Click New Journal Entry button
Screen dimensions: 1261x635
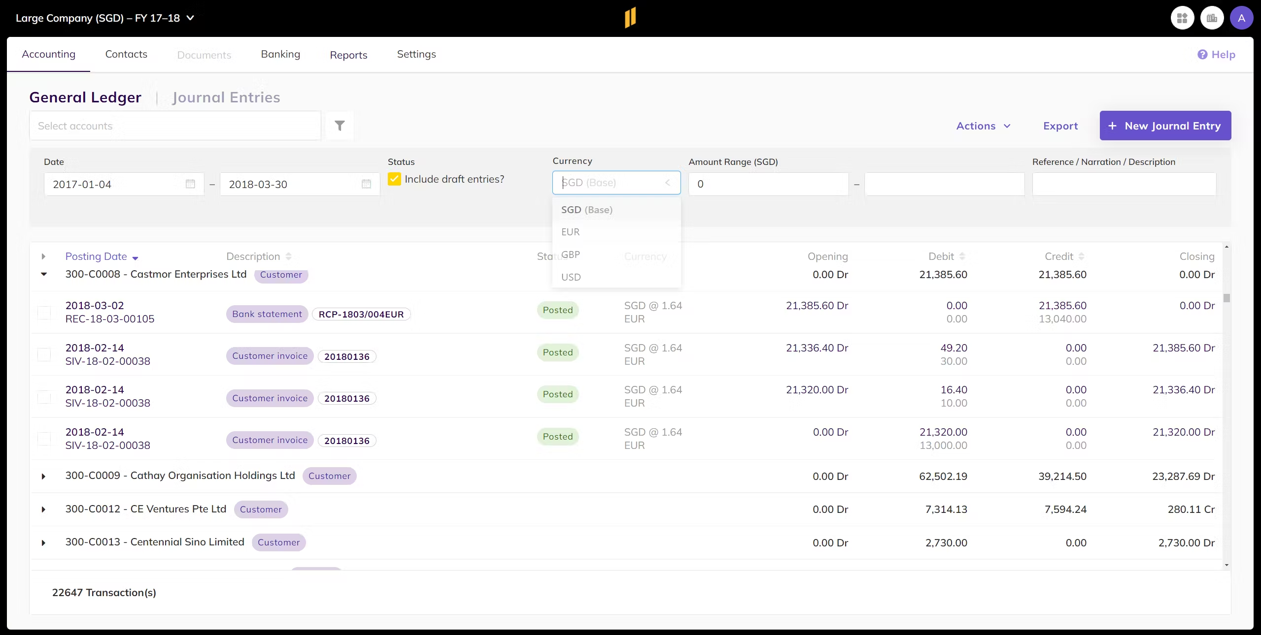pos(1165,126)
